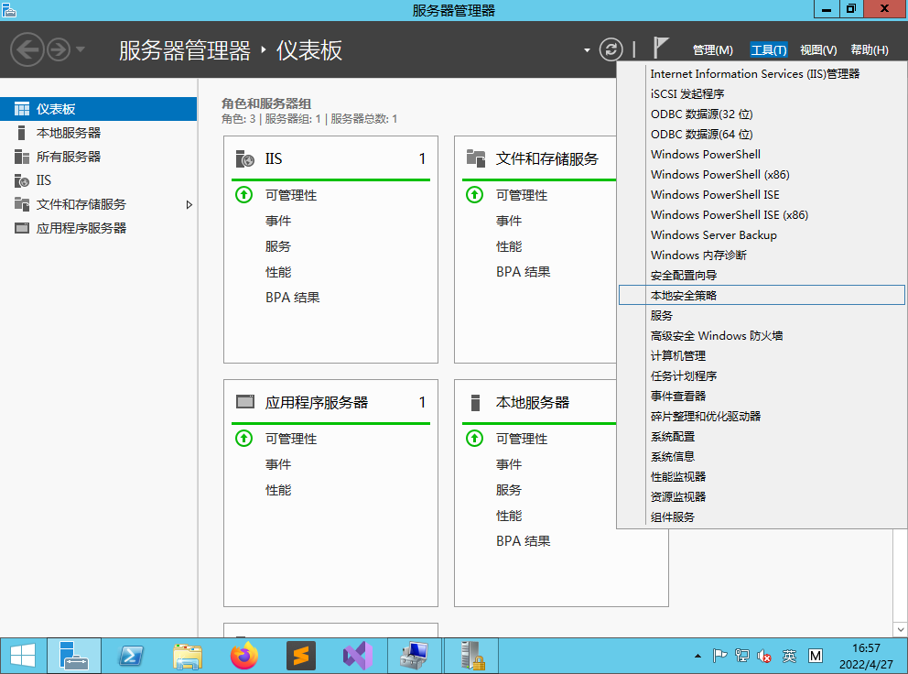Click the back navigation arrow
Viewport: 908px width, 674px height.
[x=27, y=49]
